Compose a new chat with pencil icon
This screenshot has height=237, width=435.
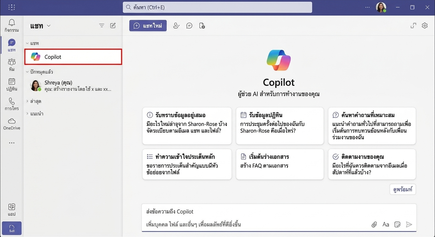113,26
